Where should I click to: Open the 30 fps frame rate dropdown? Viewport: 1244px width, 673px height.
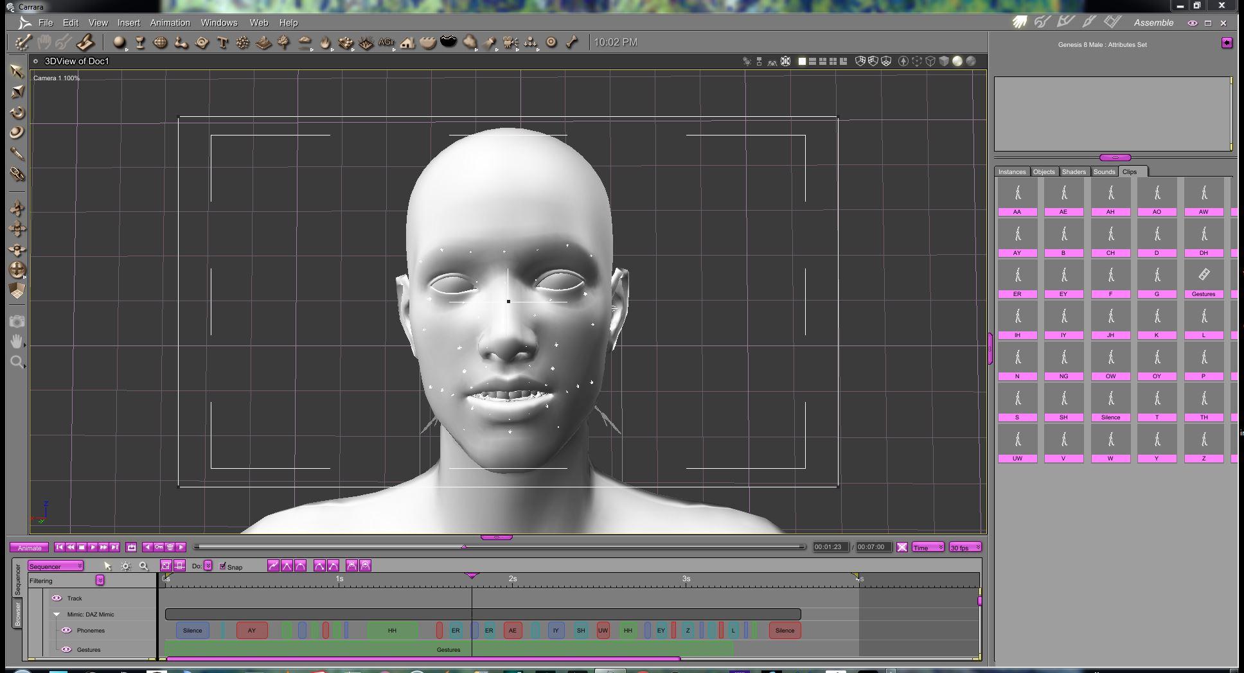pos(965,547)
